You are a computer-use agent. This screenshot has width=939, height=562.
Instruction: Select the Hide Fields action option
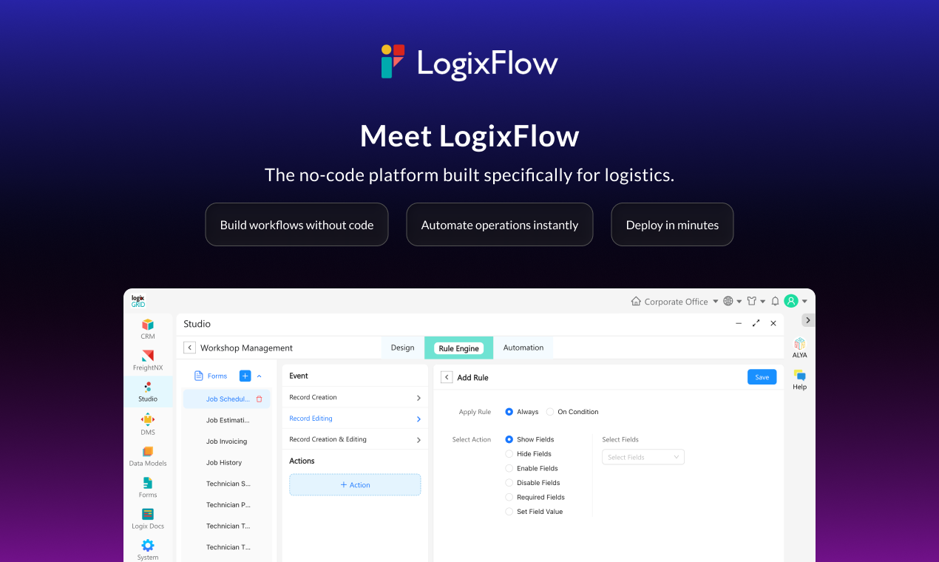pos(509,453)
